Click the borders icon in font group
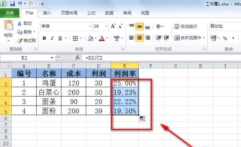This screenshot has height=147, width=241. (75, 38)
